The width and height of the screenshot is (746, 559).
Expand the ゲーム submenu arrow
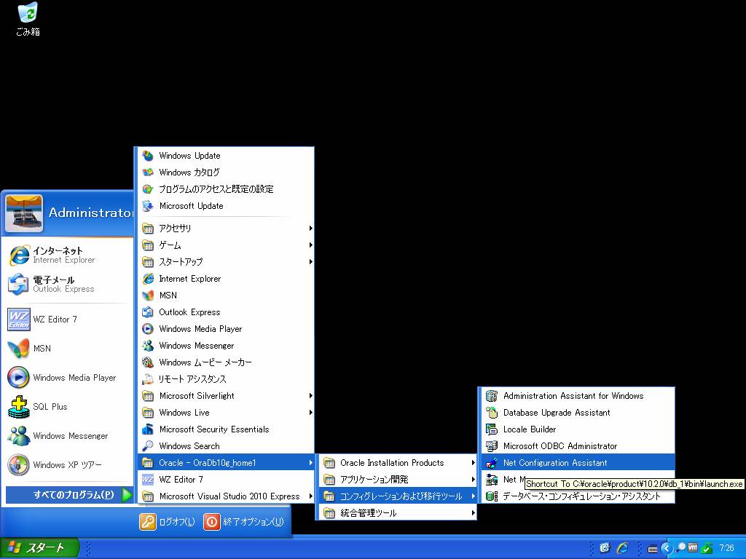point(310,245)
